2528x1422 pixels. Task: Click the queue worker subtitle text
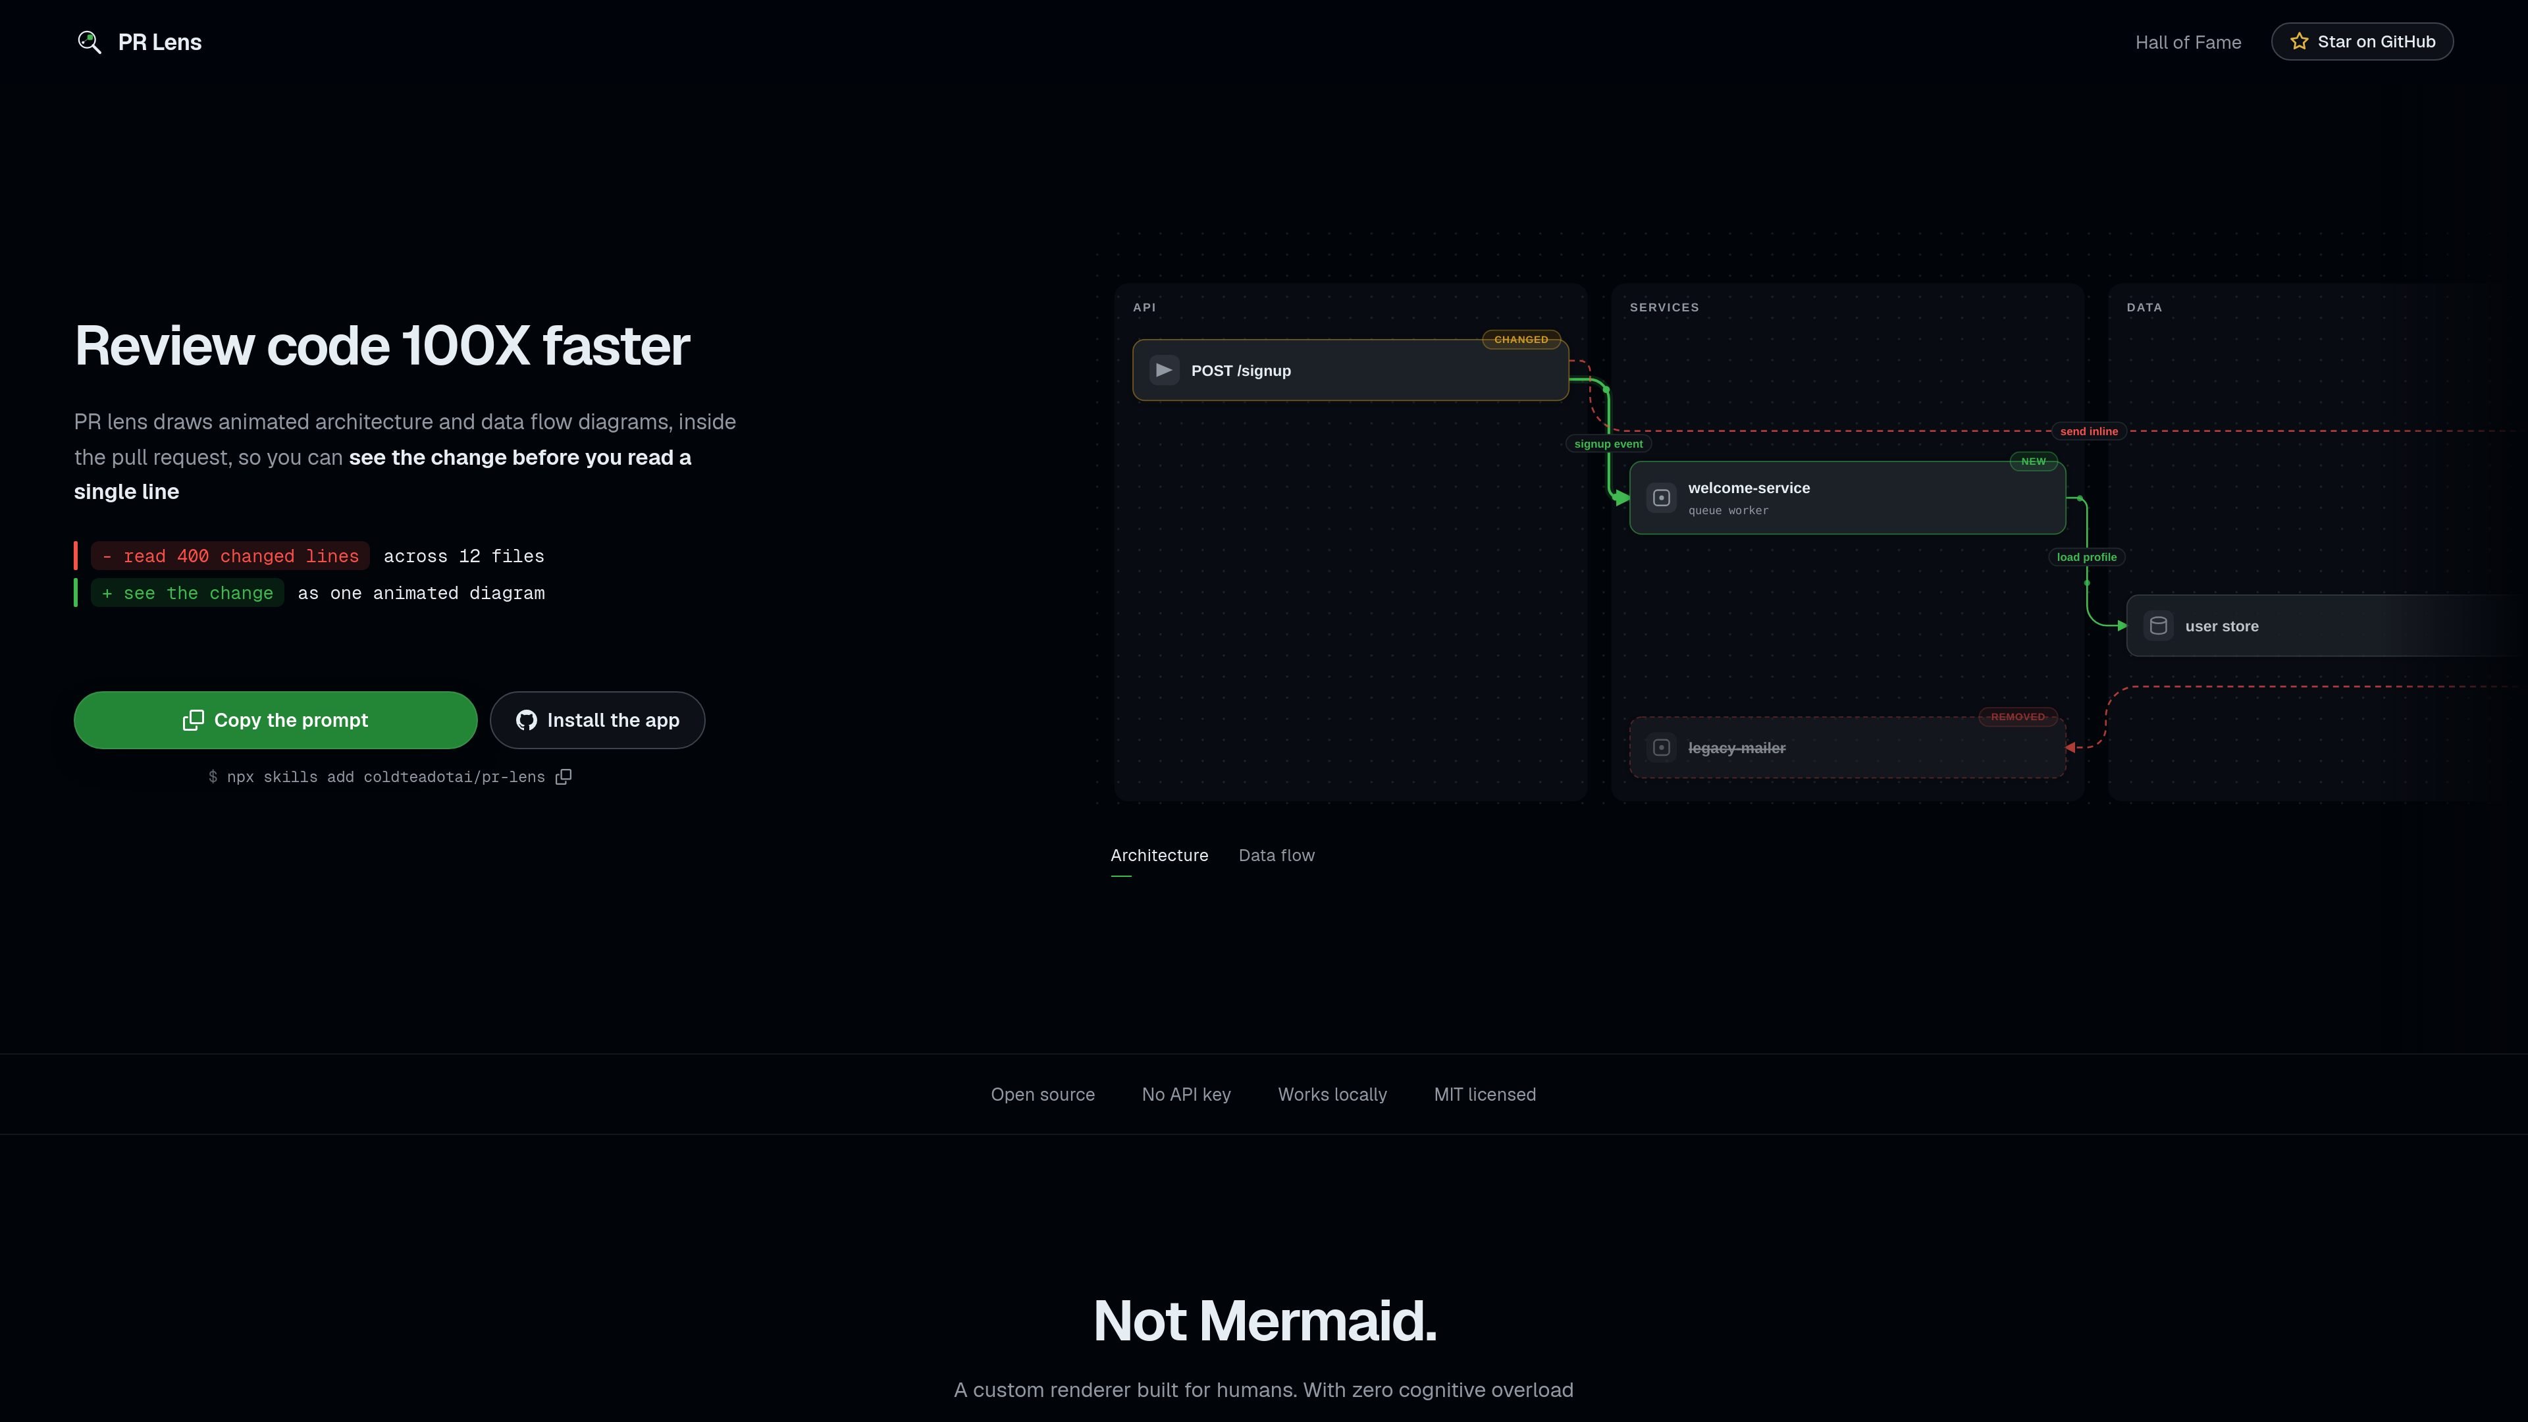tap(1728, 512)
